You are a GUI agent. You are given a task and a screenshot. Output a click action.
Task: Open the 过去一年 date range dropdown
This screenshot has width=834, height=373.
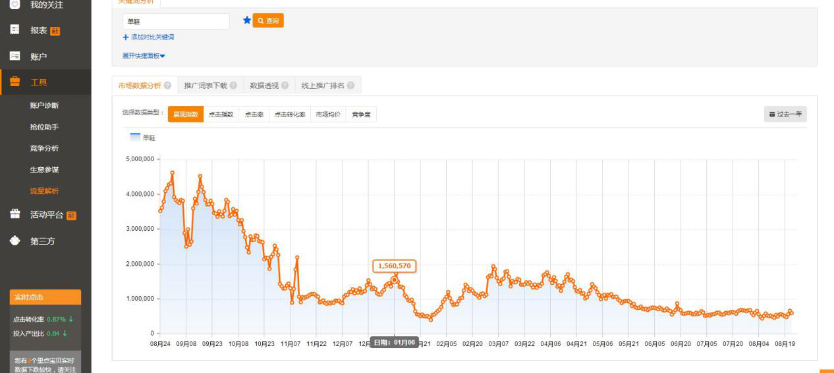pos(785,114)
